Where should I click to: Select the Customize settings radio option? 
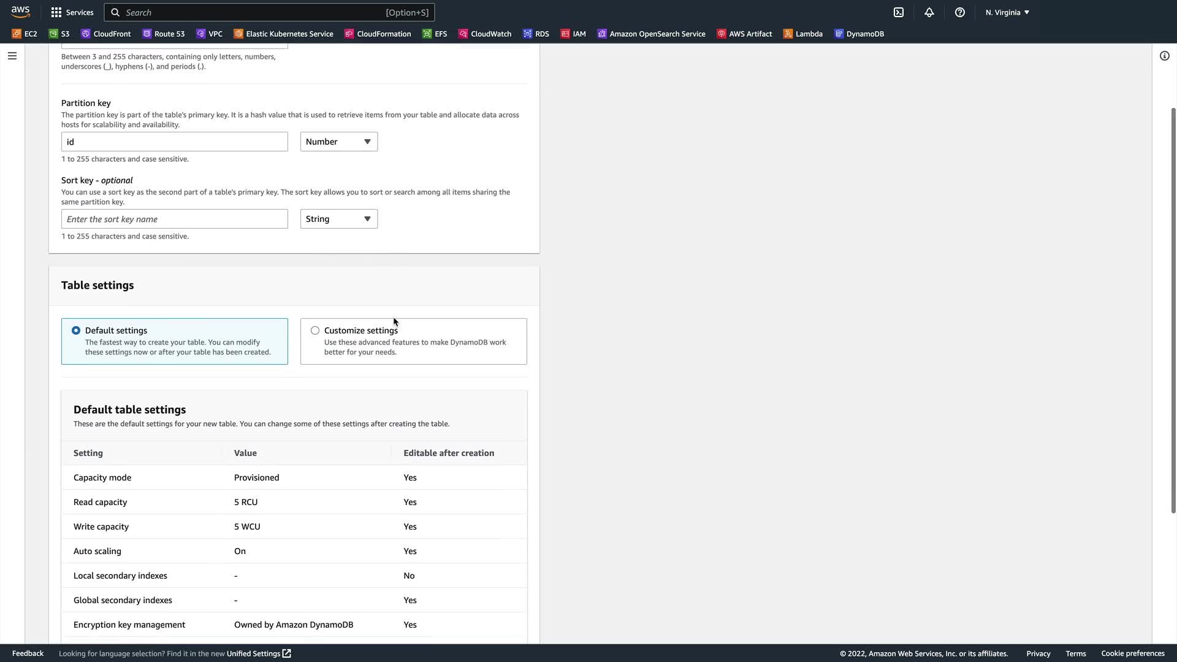point(315,330)
